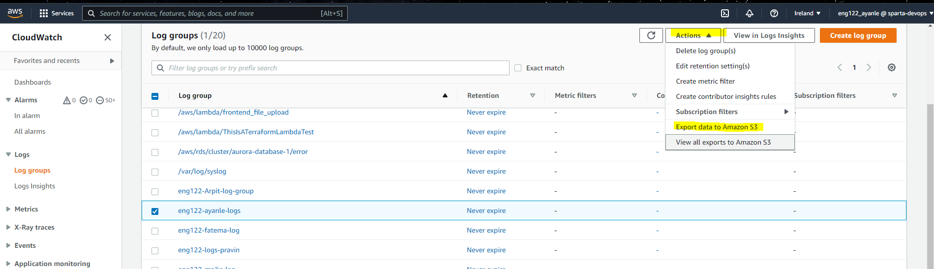Collapse the Actions dropdown
The height and width of the screenshot is (269, 934).
click(693, 35)
